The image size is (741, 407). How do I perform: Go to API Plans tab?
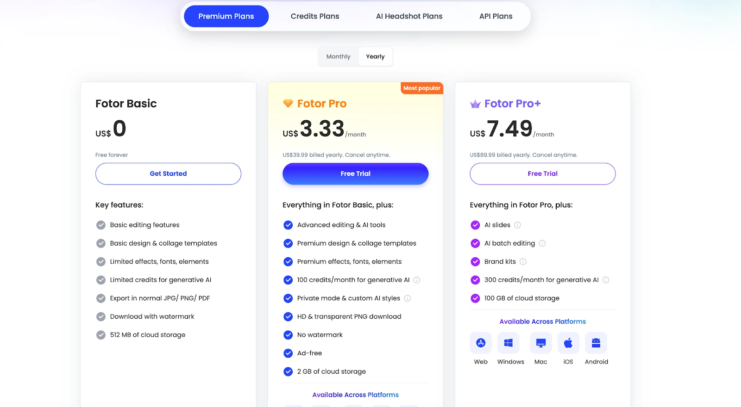496,16
